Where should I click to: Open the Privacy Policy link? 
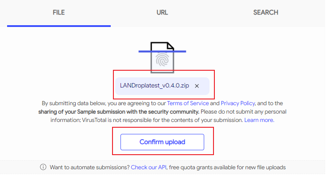pos(238,103)
